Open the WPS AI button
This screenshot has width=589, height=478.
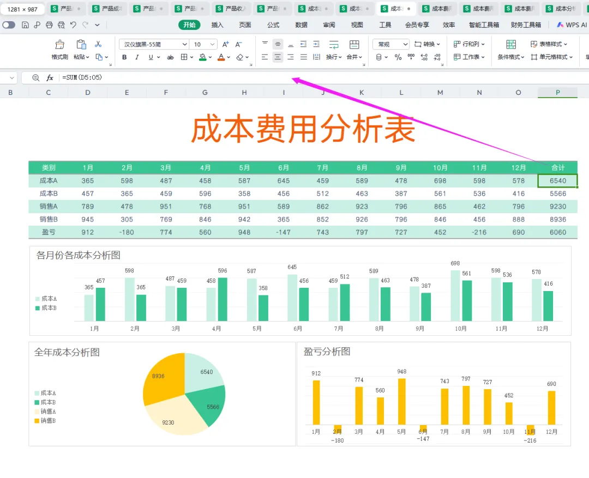pos(572,25)
